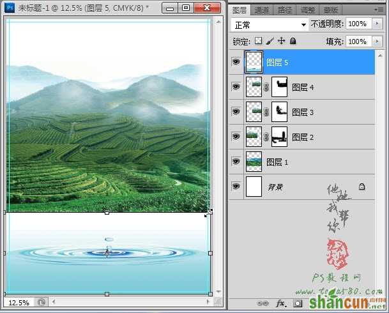Open the layers panel options menu

[379, 10]
